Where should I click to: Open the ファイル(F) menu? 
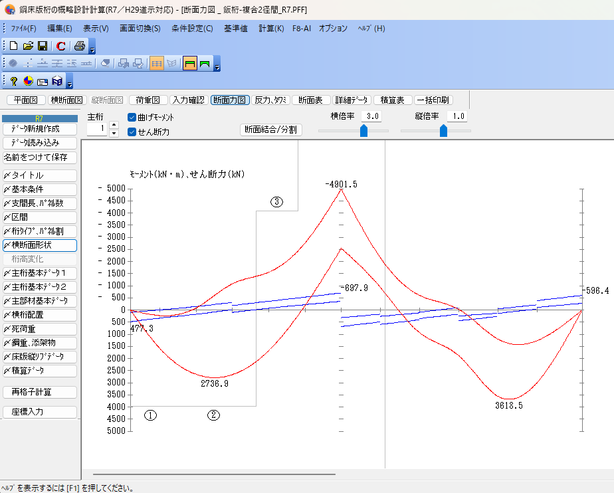[x=24, y=29]
